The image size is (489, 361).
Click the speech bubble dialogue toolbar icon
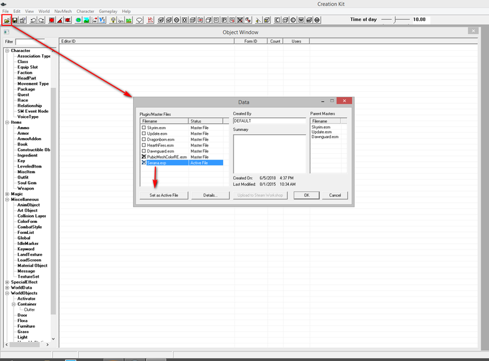tap(140, 20)
